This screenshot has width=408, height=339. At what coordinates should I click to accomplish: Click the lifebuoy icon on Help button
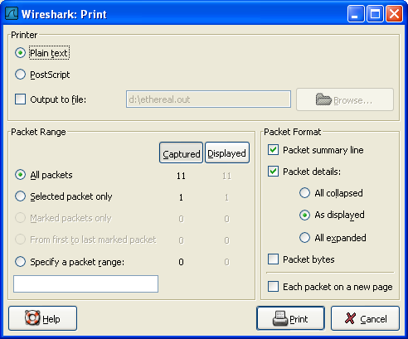coord(32,317)
